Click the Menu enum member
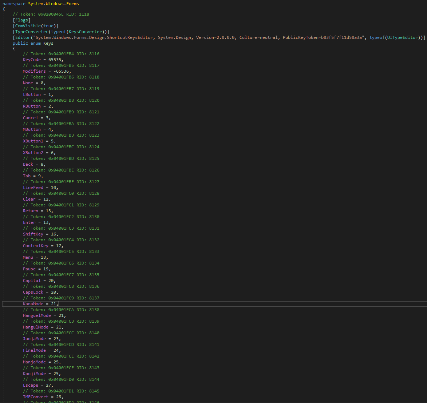Viewport: 427px width, 403px height. click(x=28, y=257)
